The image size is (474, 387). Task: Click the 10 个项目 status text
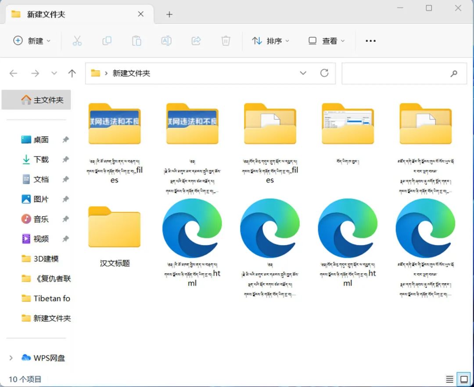point(25,379)
